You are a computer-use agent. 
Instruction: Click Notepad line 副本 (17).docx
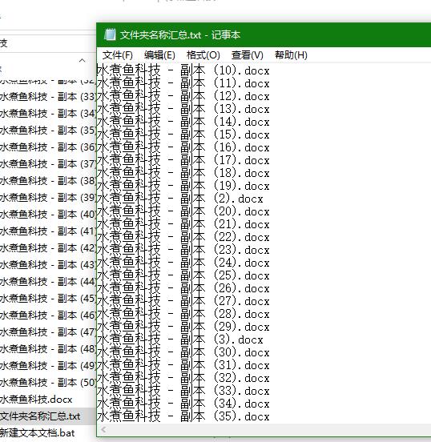(183, 160)
